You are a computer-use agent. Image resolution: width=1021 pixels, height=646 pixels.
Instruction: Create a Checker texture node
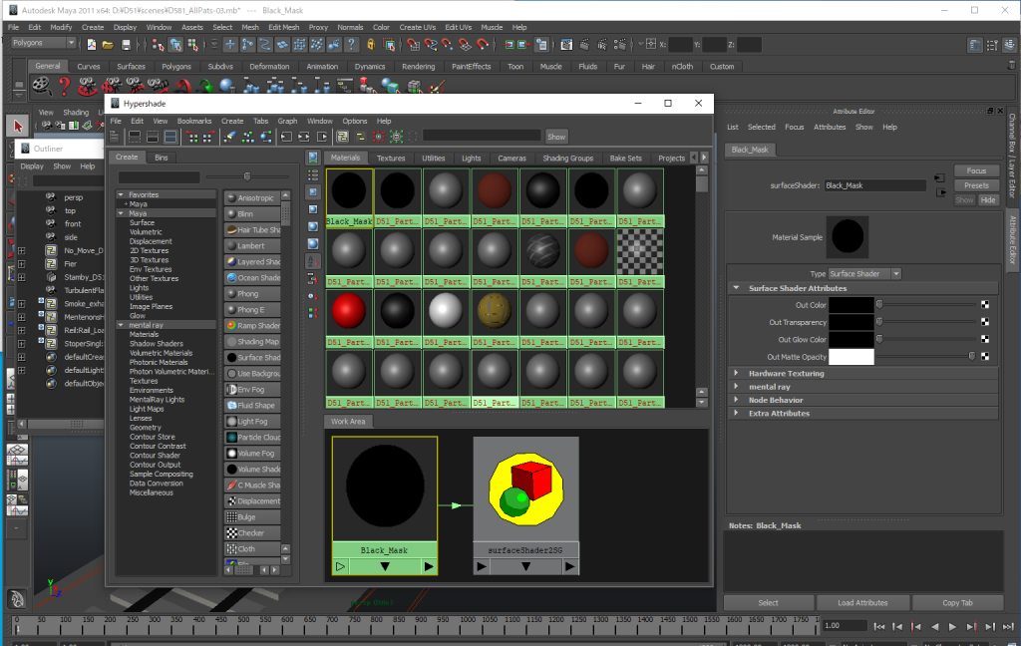252,532
